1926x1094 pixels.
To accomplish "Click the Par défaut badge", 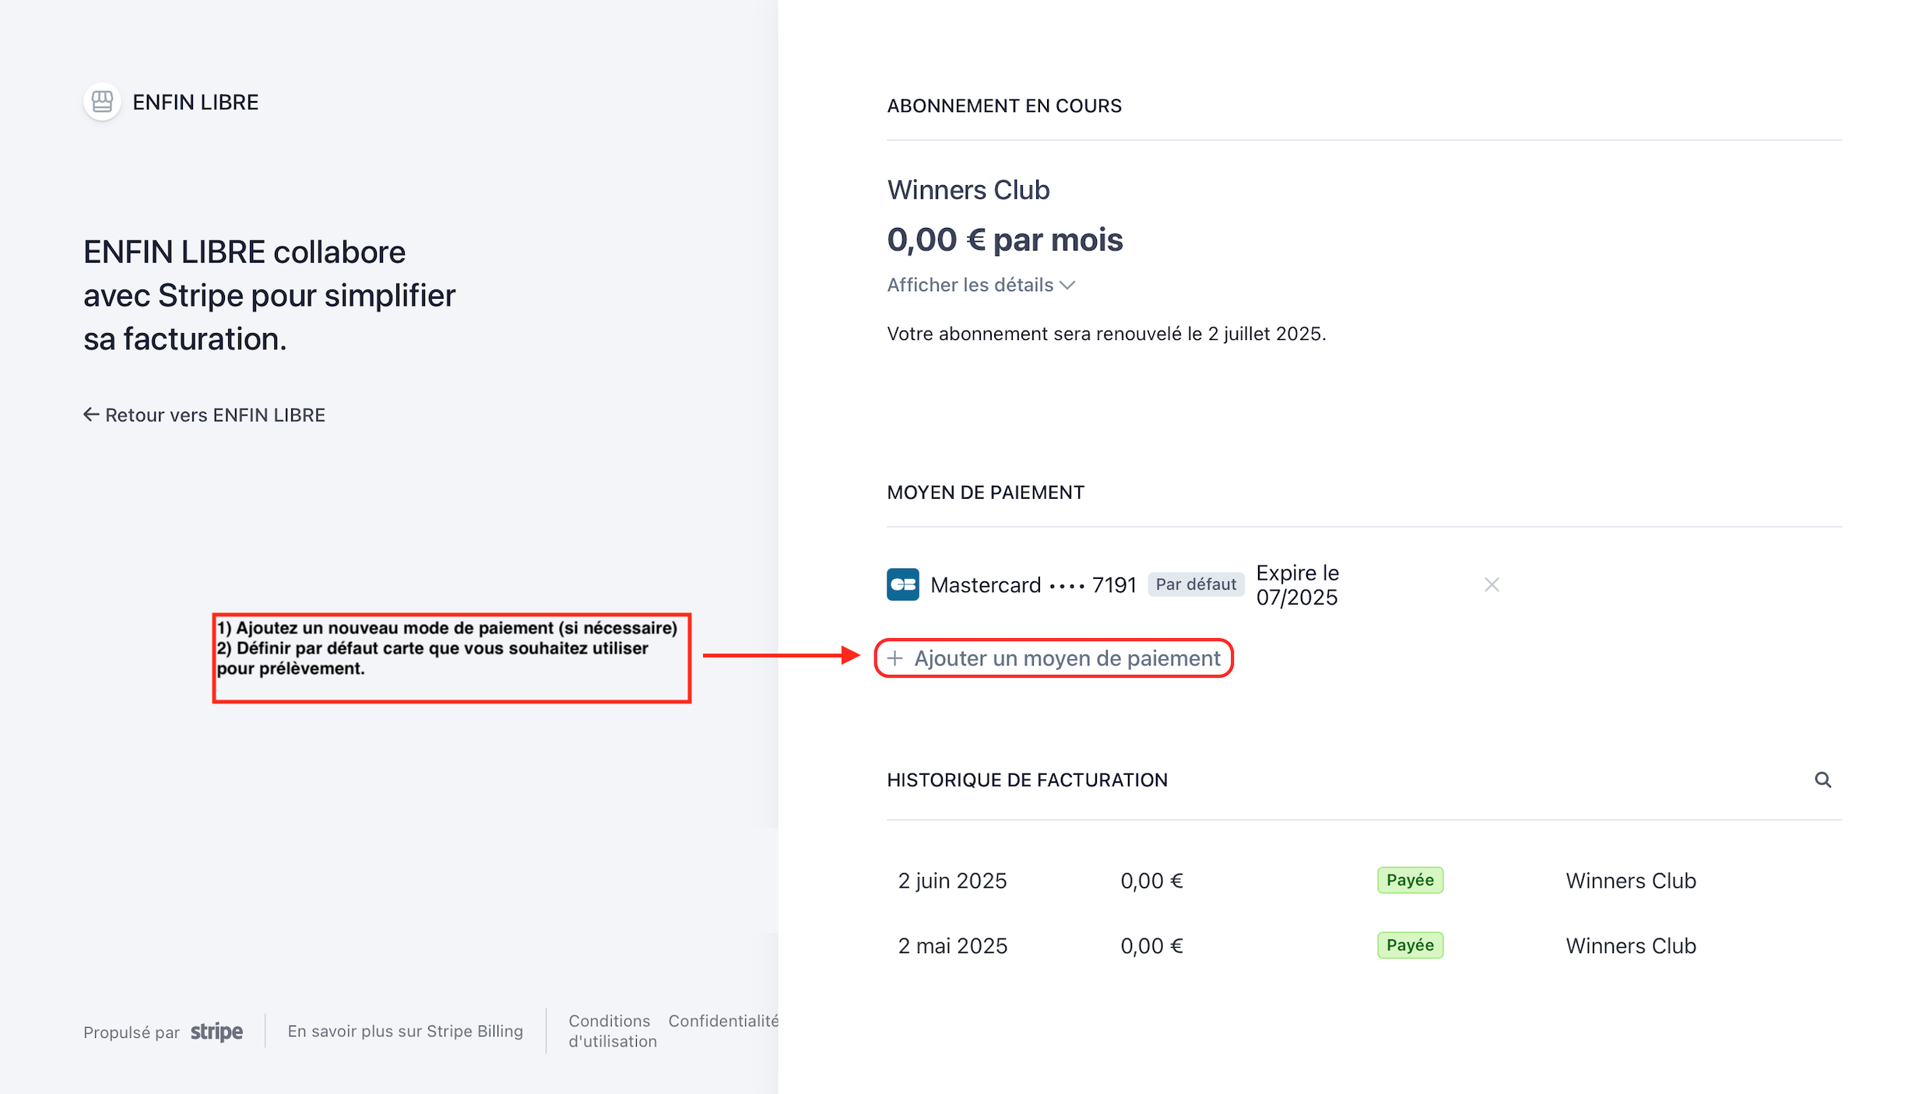I will (1196, 584).
